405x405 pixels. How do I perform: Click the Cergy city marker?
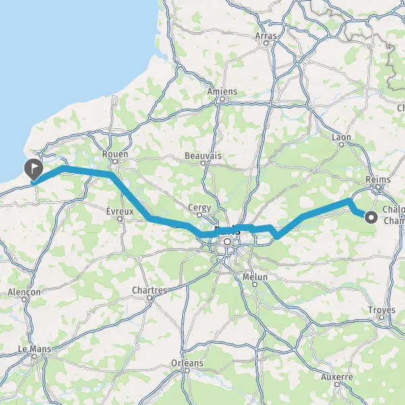(x=199, y=215)
